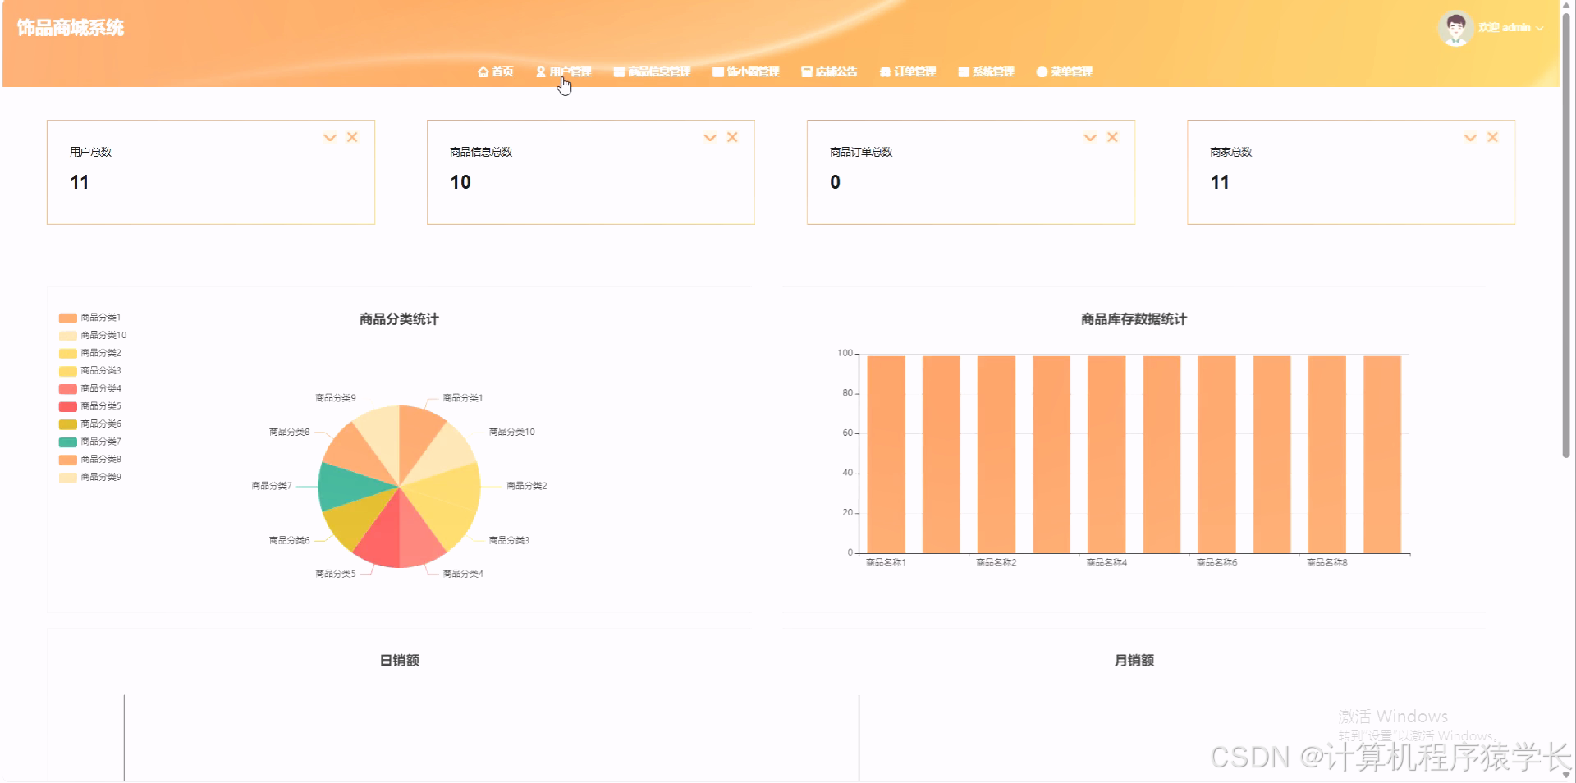Close the 商品订单总数 card
The width and height of the screenshot is (1576, 783).
[x=1112, y=137]
